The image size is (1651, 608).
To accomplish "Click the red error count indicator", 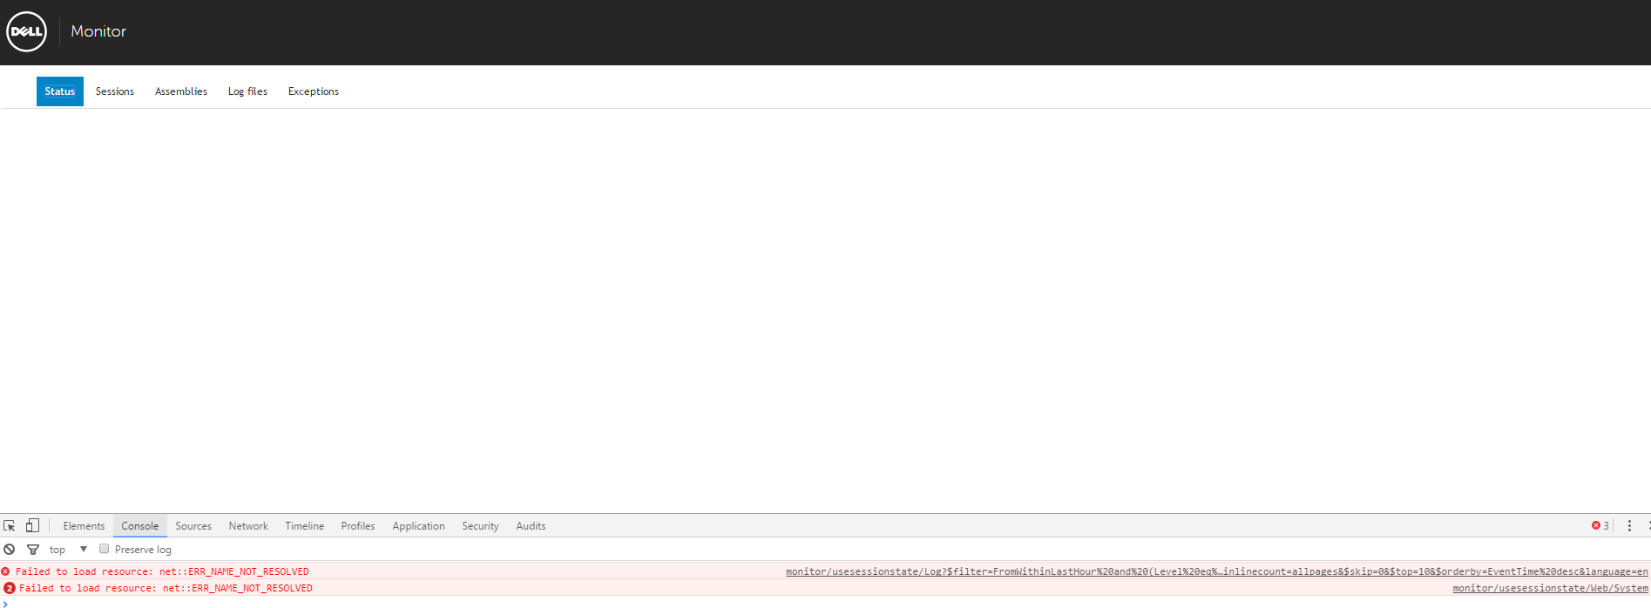I will point(1600,526).
